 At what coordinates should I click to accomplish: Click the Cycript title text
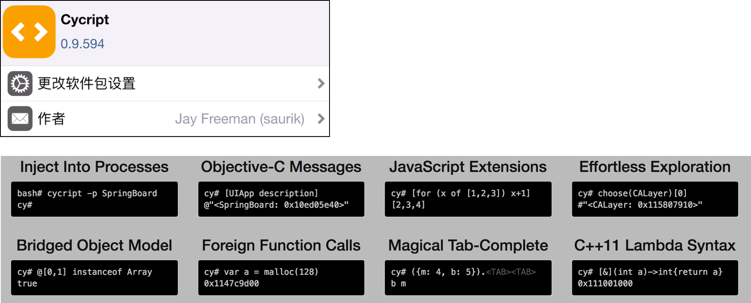(85, 20)
